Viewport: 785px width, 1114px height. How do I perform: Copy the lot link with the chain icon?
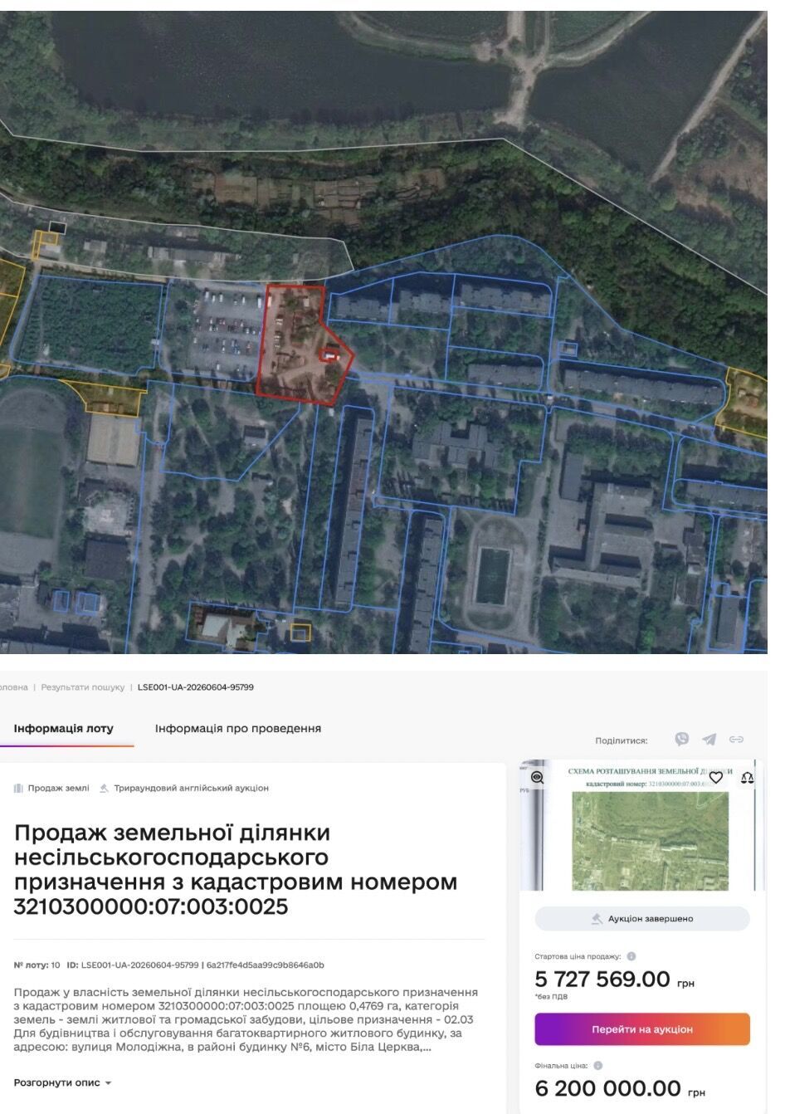pos(736,739)
